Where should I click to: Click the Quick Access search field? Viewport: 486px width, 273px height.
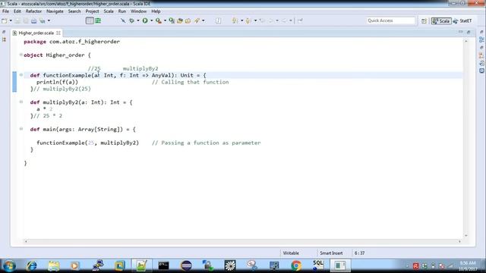click(390, 20)
